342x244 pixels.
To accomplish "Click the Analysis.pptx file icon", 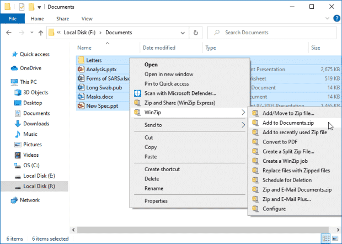I will [81, 70].
